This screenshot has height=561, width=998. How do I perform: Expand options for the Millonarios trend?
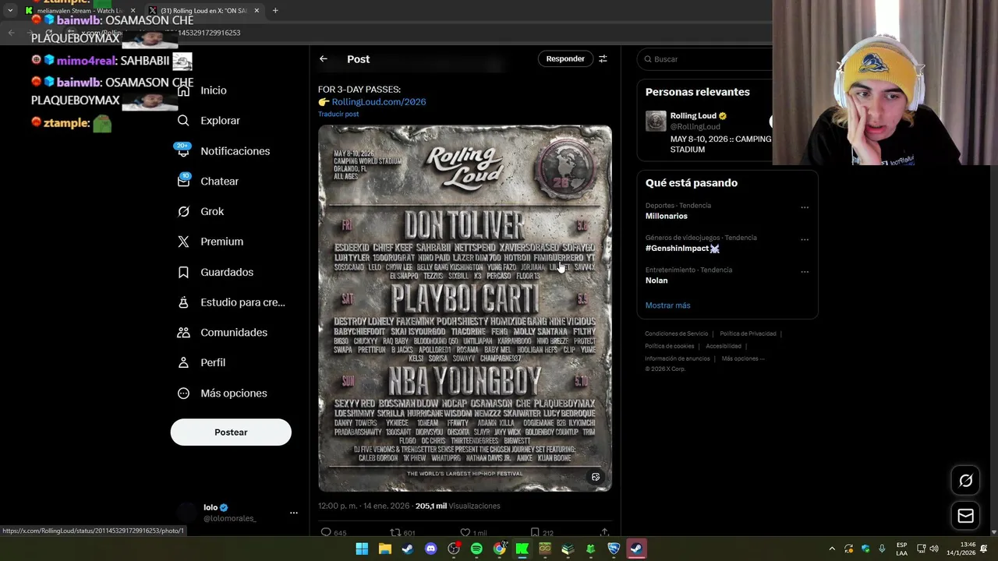(805, 207)
